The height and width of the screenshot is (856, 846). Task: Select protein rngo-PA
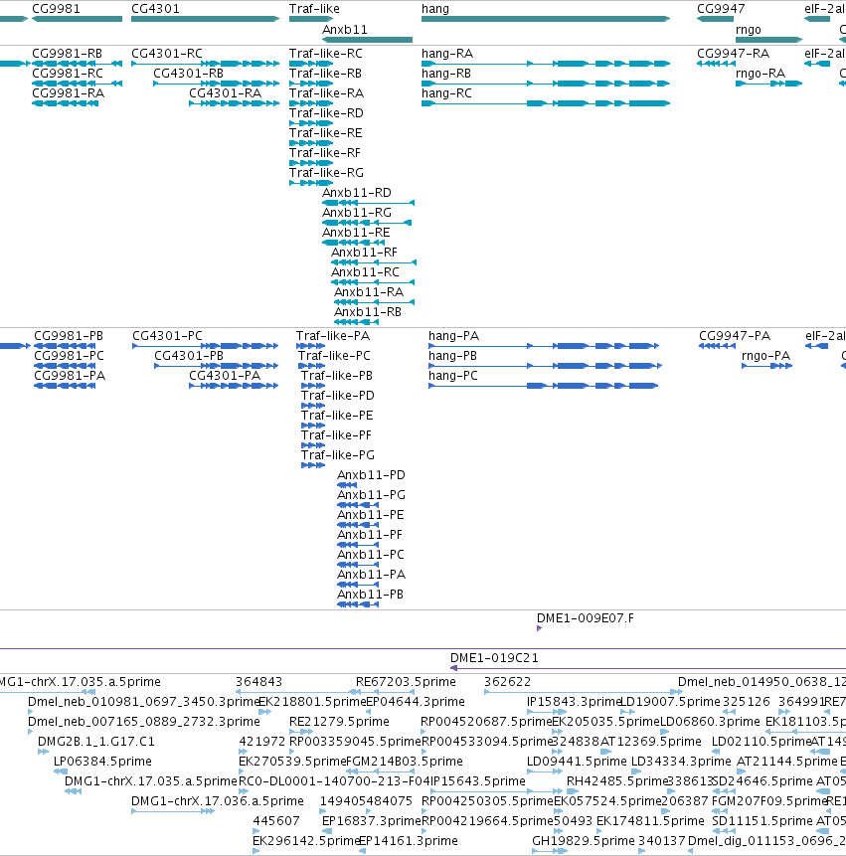[766, 366]
